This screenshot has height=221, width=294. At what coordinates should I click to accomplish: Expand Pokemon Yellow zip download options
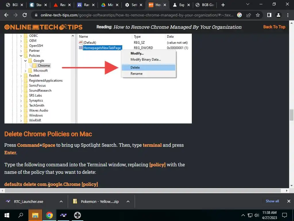(128, 201)
